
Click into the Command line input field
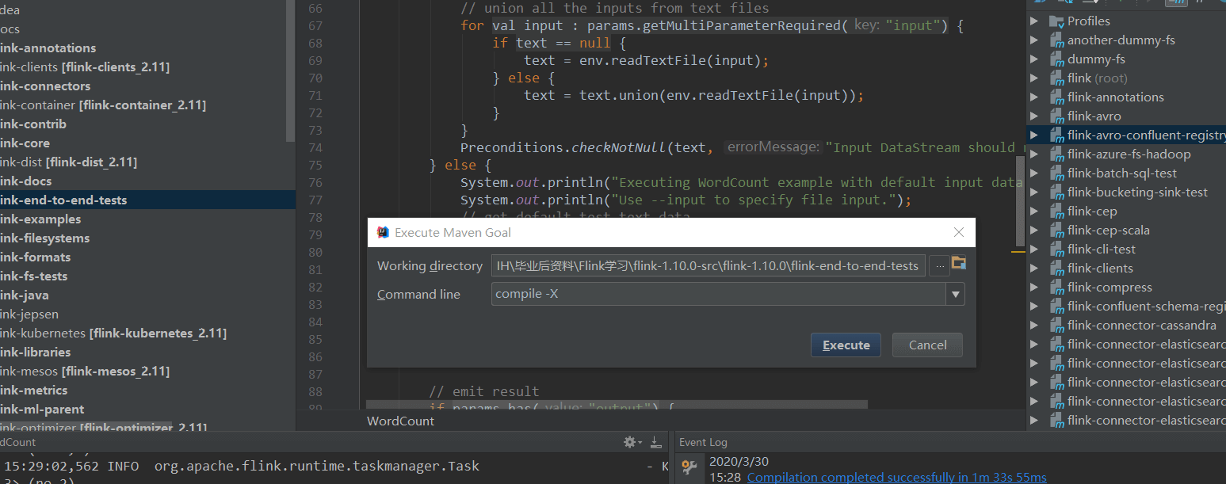[x=718, y=295]
